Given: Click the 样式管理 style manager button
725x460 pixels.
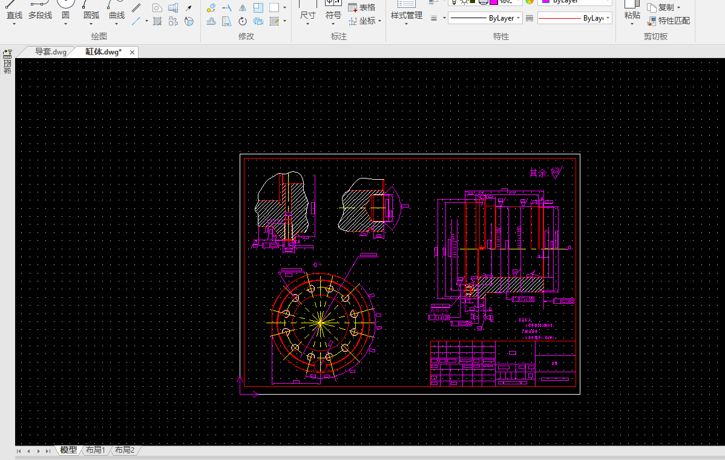Looking at the screenshot, I should coord(406,10).
